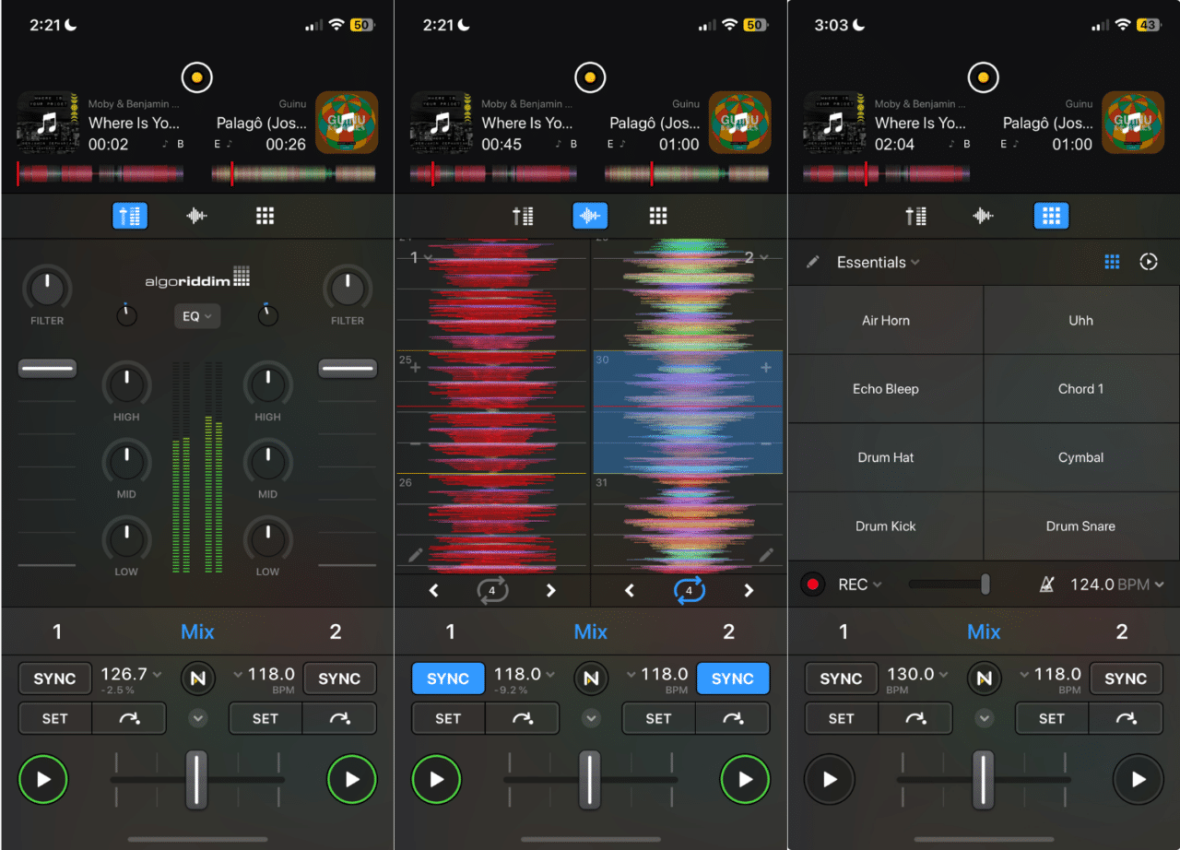Open the EQ dropdown
The image size is (1180, 850).
(196, 315)
